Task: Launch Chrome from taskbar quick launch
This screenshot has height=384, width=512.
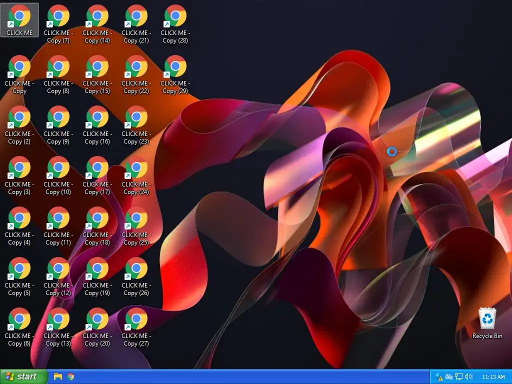Action: click(x=70, y=376)
